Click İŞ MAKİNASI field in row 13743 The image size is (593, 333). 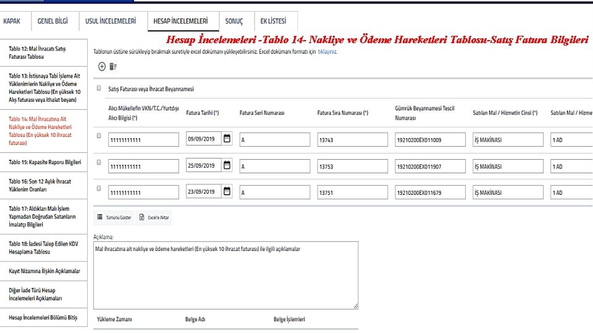pos(508,140)
